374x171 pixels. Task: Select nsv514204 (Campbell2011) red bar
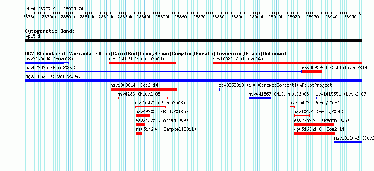click(139, 133)
